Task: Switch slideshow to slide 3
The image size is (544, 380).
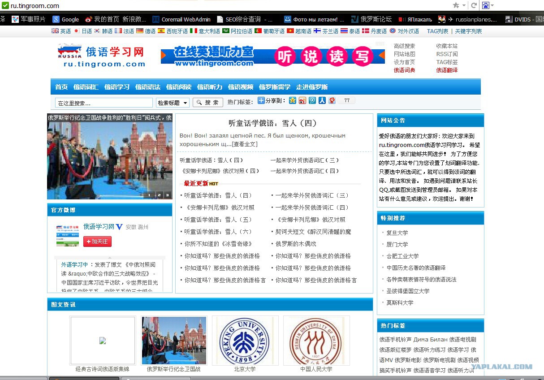Action: coord(167,195)
